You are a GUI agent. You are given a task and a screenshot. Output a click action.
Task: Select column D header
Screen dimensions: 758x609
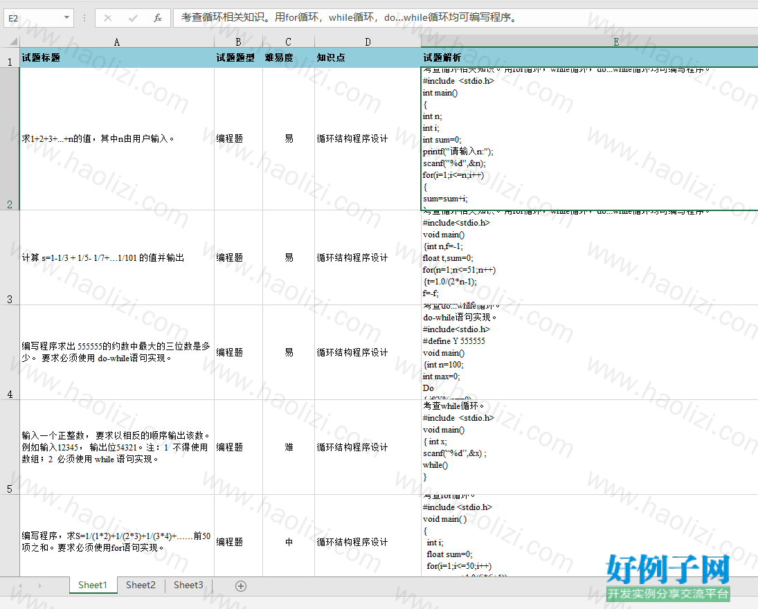[x=368, y=42]
